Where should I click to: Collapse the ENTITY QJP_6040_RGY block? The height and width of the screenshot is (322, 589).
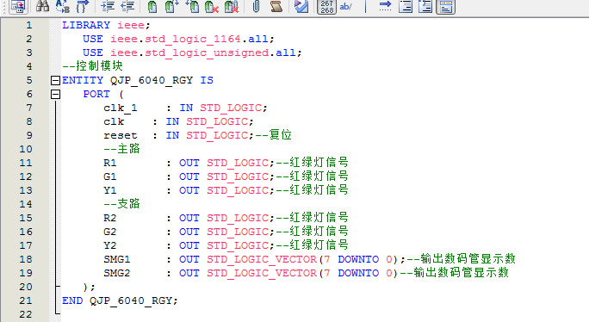click(x=55, y=80)
